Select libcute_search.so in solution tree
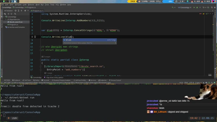This screenshot has height=122, width=217. tap(16, 22)
